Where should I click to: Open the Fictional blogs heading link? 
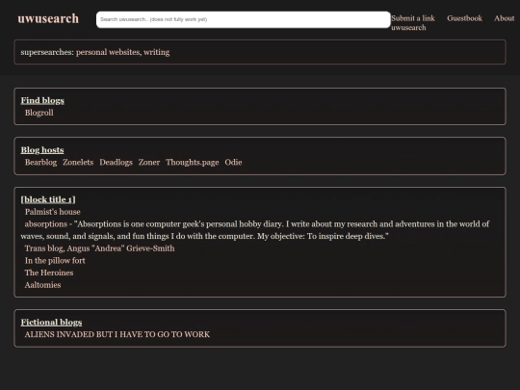coord(51,322)
